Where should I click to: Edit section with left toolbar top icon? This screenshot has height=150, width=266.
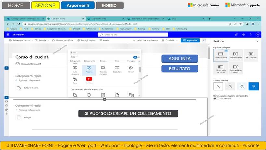pos(7,101)
